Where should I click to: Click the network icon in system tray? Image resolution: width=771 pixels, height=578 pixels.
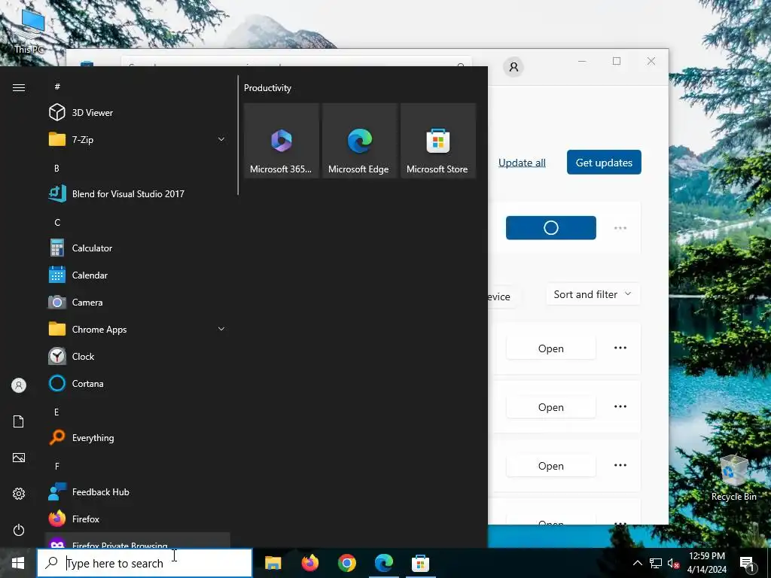click(656, 563)
